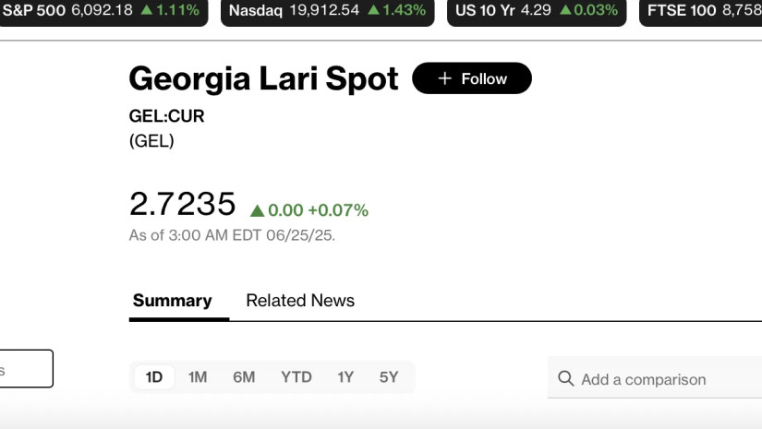The image size is (762, 429).
Task: Click the GEL price change arrow
Action: click(x=257, y=210)
